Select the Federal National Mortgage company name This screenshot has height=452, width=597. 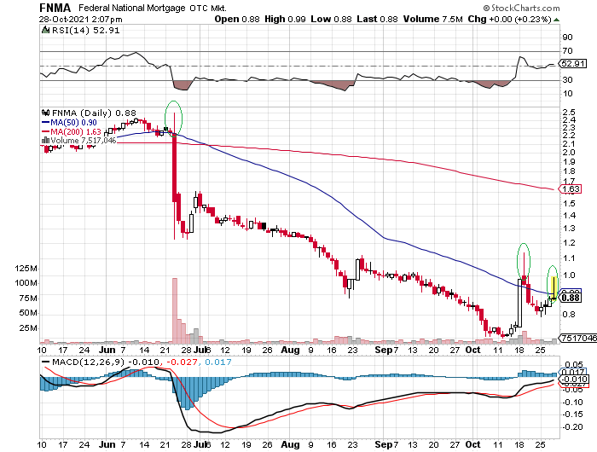pyautogui.click(x=132, y=8)
